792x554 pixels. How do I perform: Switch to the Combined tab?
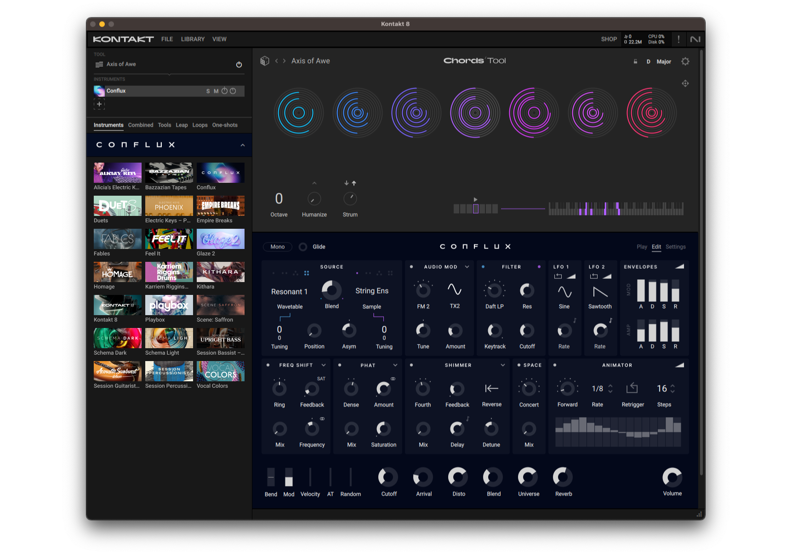[x=141, y=125]
